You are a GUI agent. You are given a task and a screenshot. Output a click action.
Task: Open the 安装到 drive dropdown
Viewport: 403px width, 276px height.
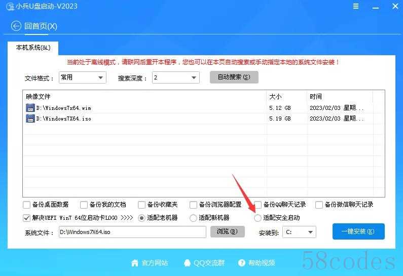point(299,232)
